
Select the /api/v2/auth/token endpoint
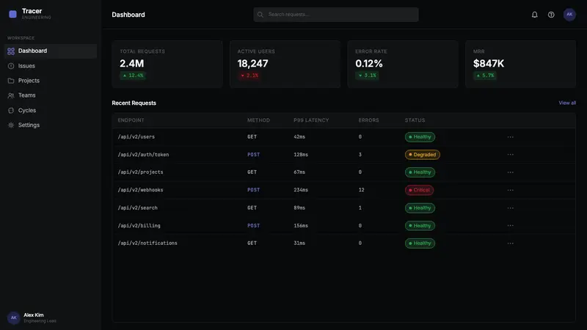pyautogui.click(x=143, y=155)
